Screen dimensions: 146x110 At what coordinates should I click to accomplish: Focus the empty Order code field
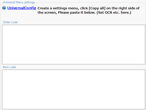[x=74, y=44]
